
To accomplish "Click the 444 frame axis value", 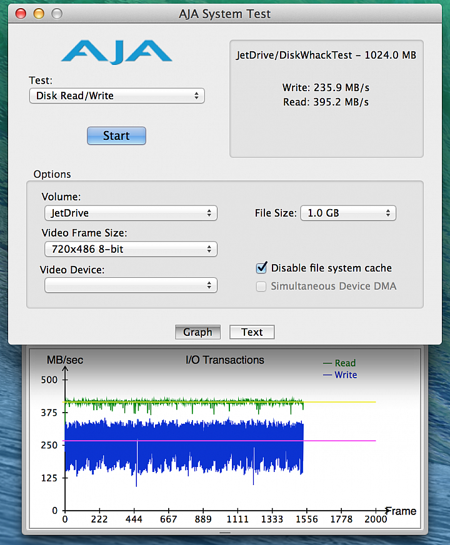I will coord(134,519).
